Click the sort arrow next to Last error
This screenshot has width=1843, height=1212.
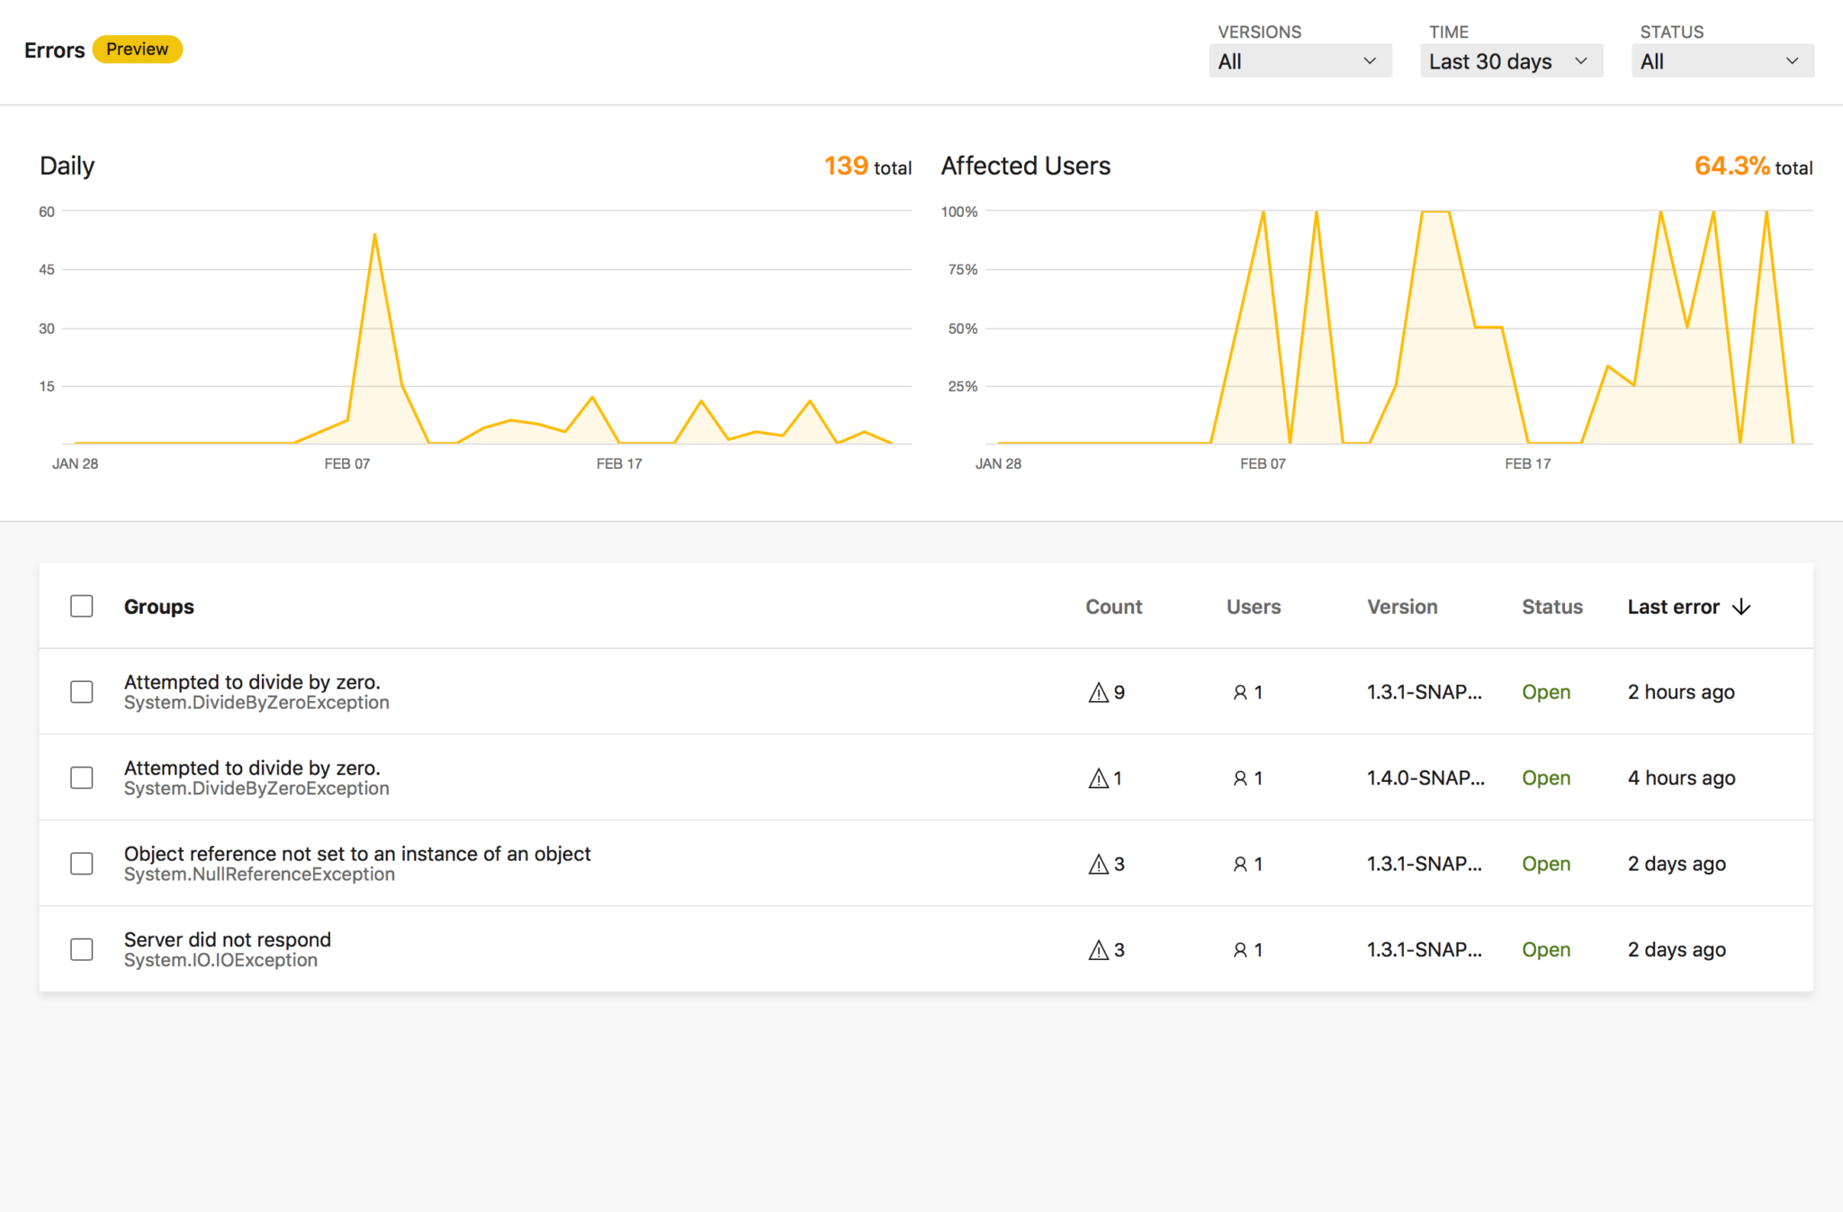pyautogui.click(x=1741, y=606)
